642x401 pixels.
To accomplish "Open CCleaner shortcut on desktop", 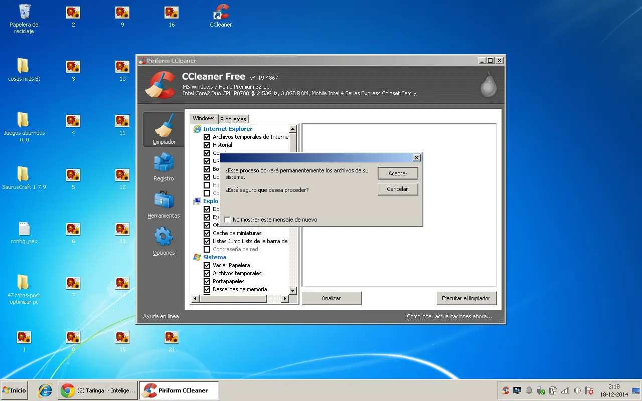I will coord(221,16).
